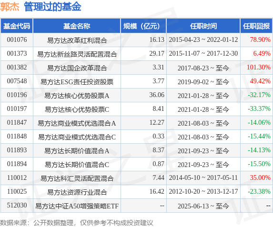Open 易方达ESG责任投资股票 fund

(x=77, y=82)
